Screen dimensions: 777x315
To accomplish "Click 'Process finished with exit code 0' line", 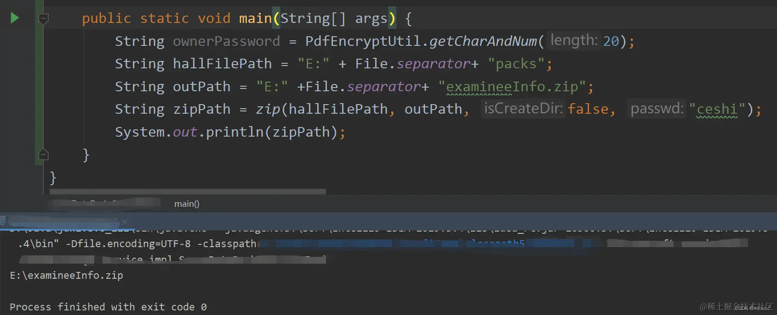I will pos(108,307).
